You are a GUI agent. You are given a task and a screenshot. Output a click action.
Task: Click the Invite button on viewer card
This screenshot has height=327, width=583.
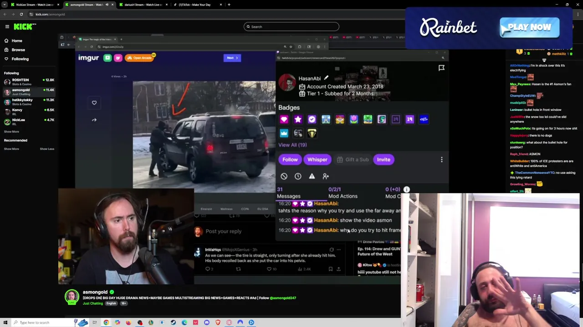coord(384,159)
